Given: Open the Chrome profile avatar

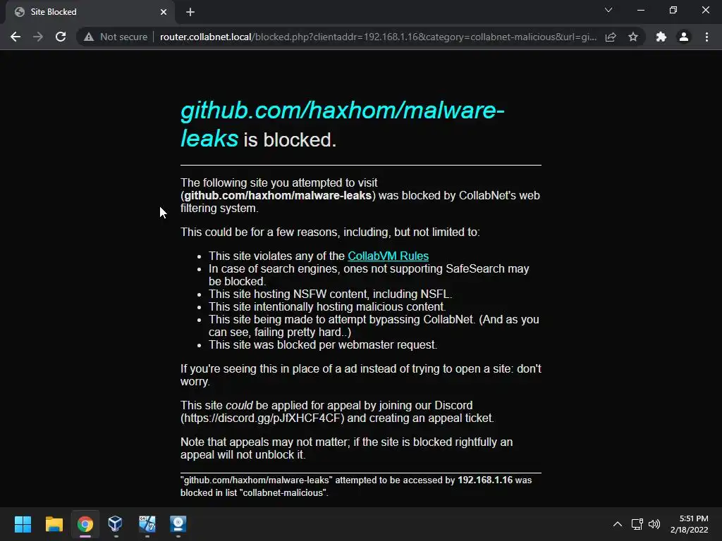Looking at the screenshot, I should [x=684, y=37].
